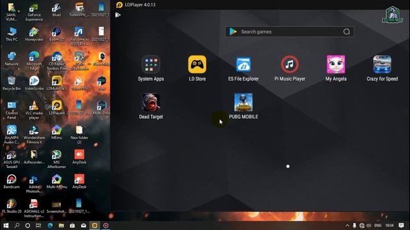Select Multi-MEmu desktop shortcut

[56, 181]
